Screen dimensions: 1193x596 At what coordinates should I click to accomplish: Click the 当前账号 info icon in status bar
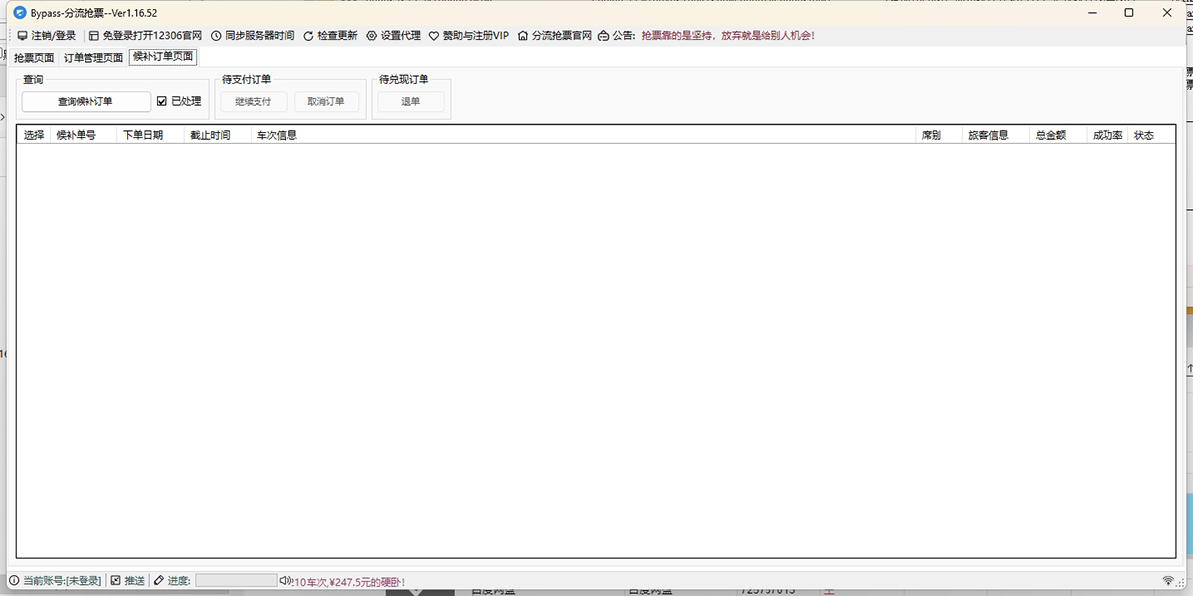coord(14,580)
